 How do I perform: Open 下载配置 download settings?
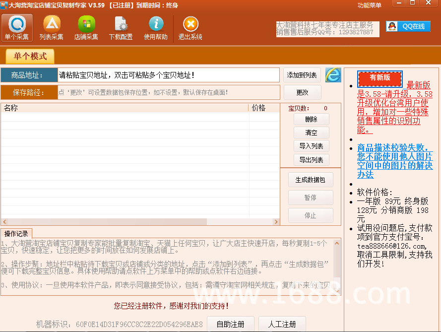(x=121, y=28)
